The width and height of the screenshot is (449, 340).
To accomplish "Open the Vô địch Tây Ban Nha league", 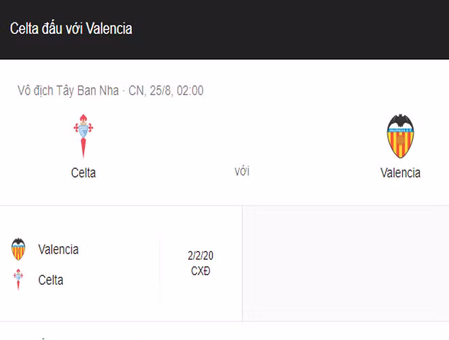I will (x=68, y=90).
